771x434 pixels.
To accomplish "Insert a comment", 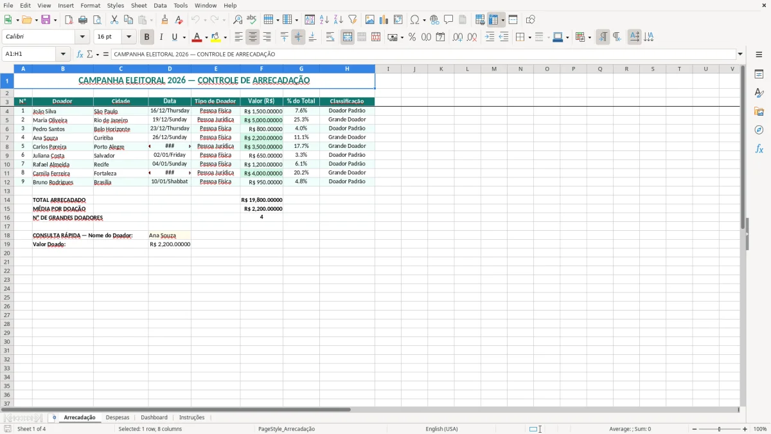I will [448, 20].
